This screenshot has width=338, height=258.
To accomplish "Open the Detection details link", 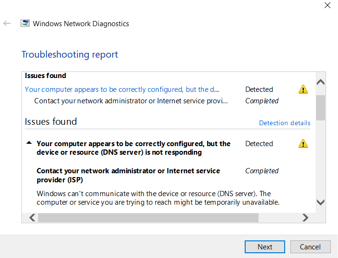I will click(285, 123).
